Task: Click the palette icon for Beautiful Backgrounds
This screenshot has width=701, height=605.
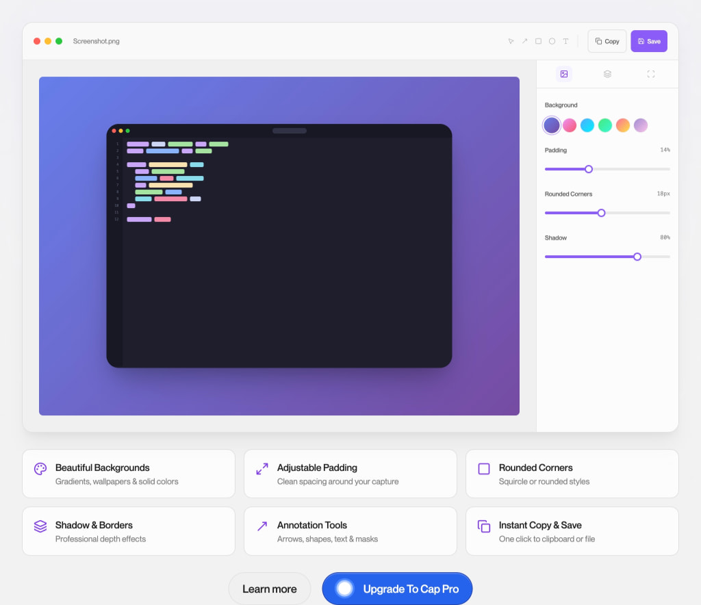Action: click(40, 469)
